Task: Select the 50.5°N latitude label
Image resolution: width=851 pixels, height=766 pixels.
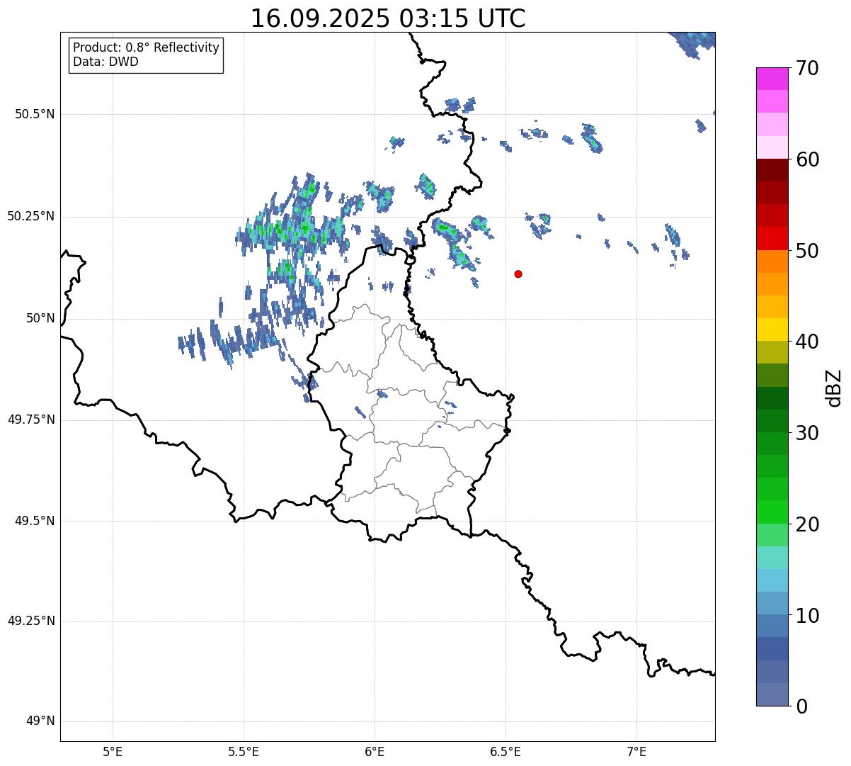Action: [x=35, y=114]
